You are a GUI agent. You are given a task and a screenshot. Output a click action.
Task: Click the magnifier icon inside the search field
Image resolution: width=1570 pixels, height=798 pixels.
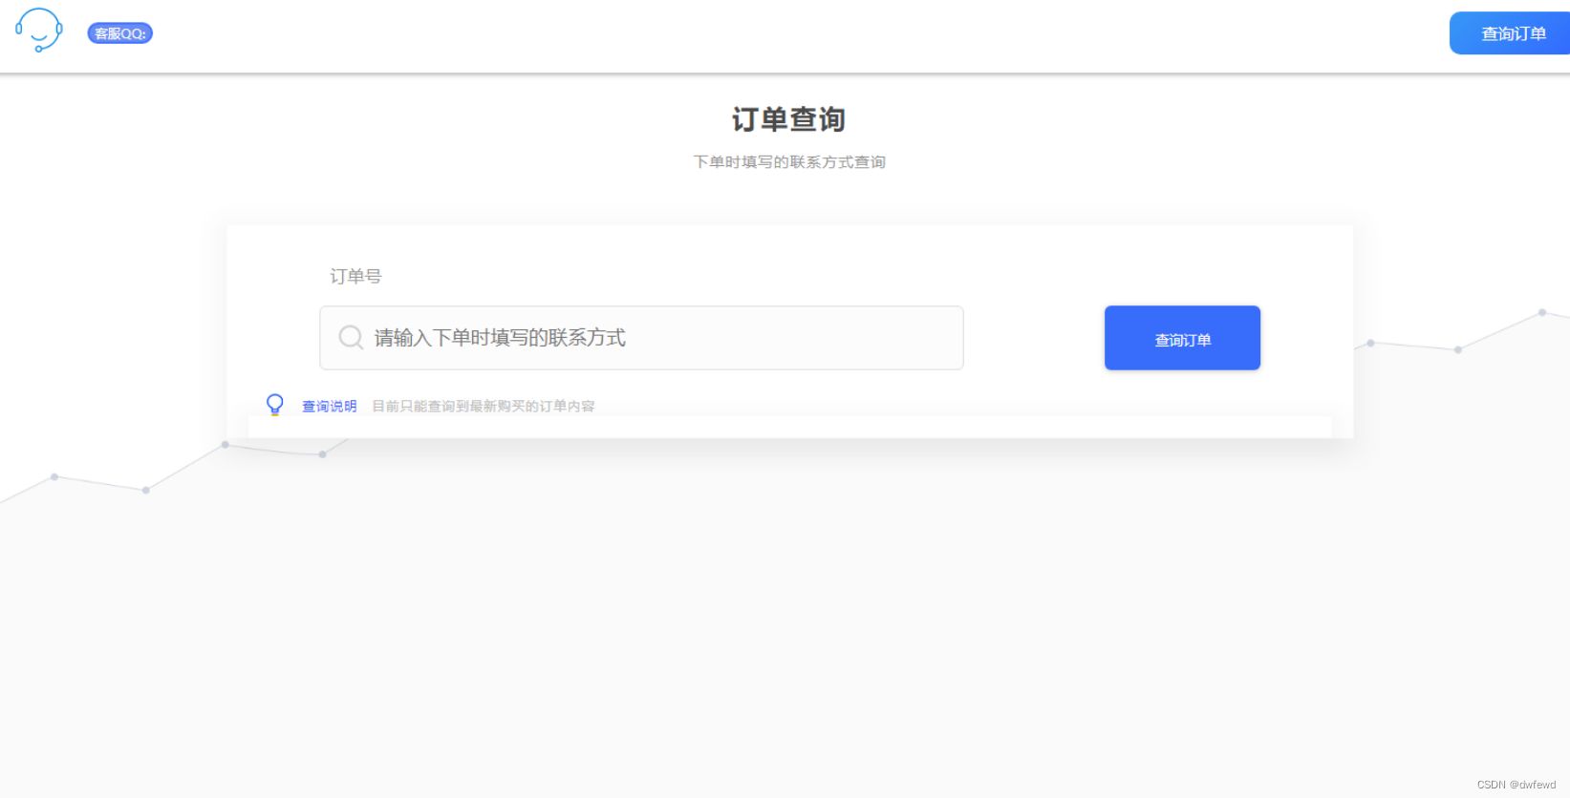tap(351, 337)
